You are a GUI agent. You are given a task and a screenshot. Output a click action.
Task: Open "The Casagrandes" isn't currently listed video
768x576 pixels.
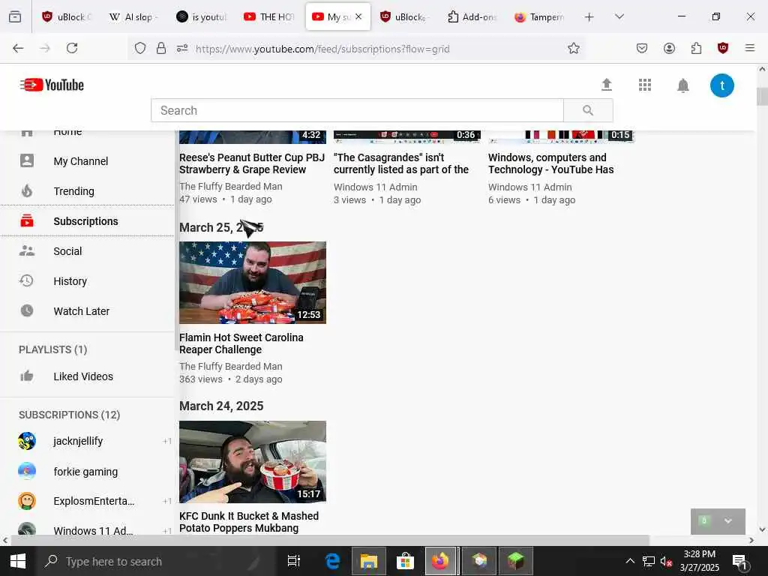coord(401,163)
